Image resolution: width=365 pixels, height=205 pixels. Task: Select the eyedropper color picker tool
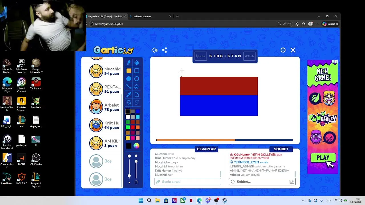click(x=129, y=95)
